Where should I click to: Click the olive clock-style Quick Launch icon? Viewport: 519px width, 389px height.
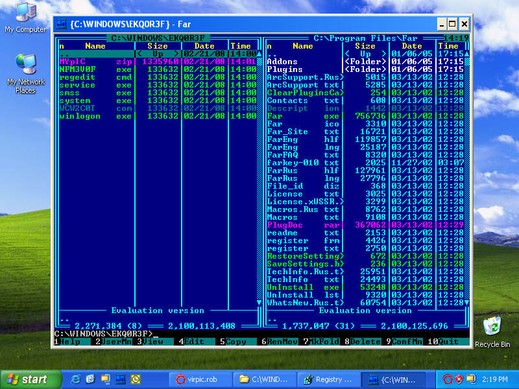pyautogui.click(x=136, y=379)
